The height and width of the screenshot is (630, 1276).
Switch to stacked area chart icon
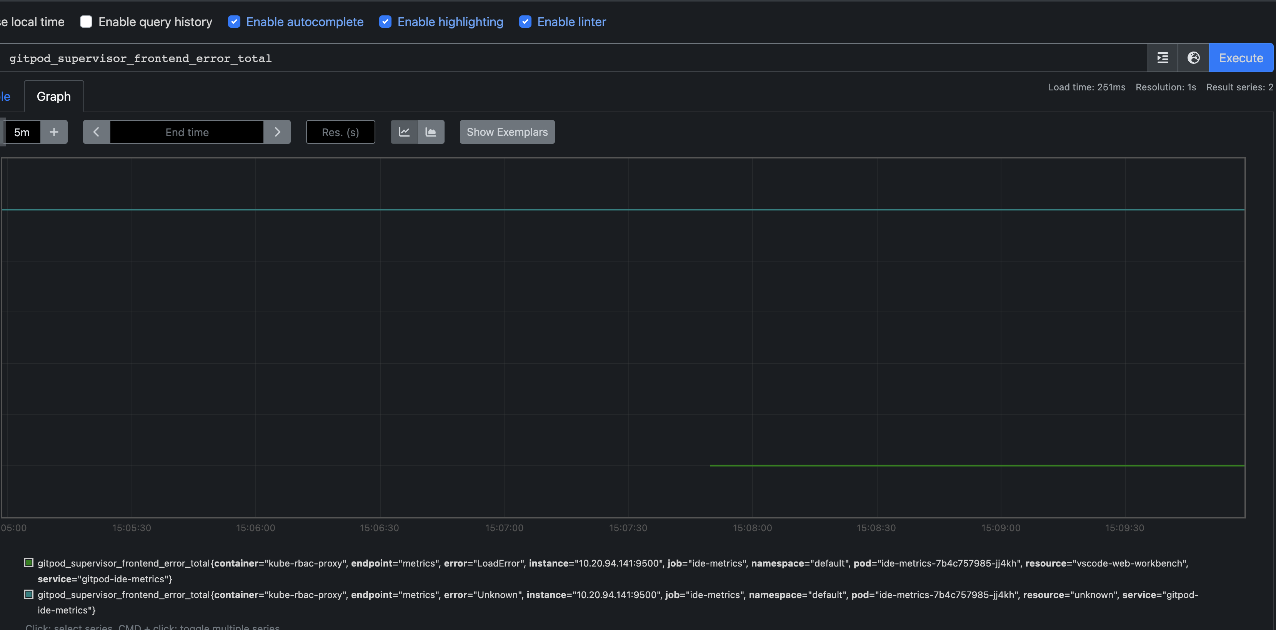(x=431, y=132)
